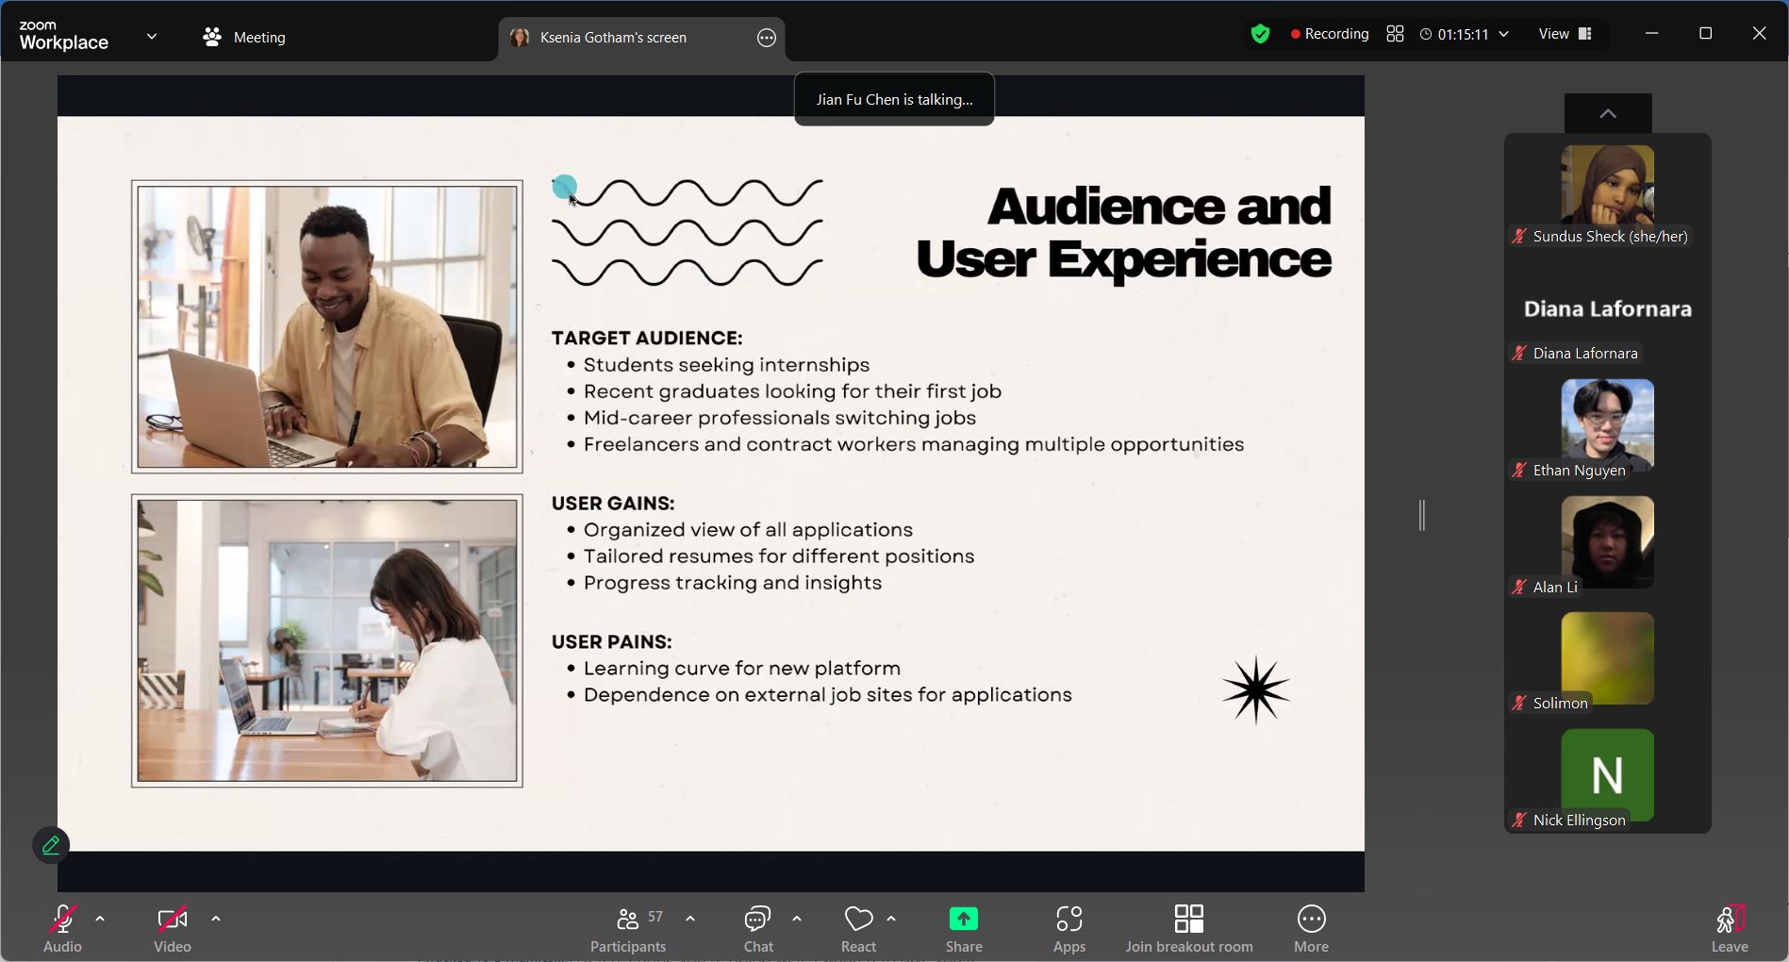
Task: Toggle the gallery layout grid icon
Action: coord(1395,34)
